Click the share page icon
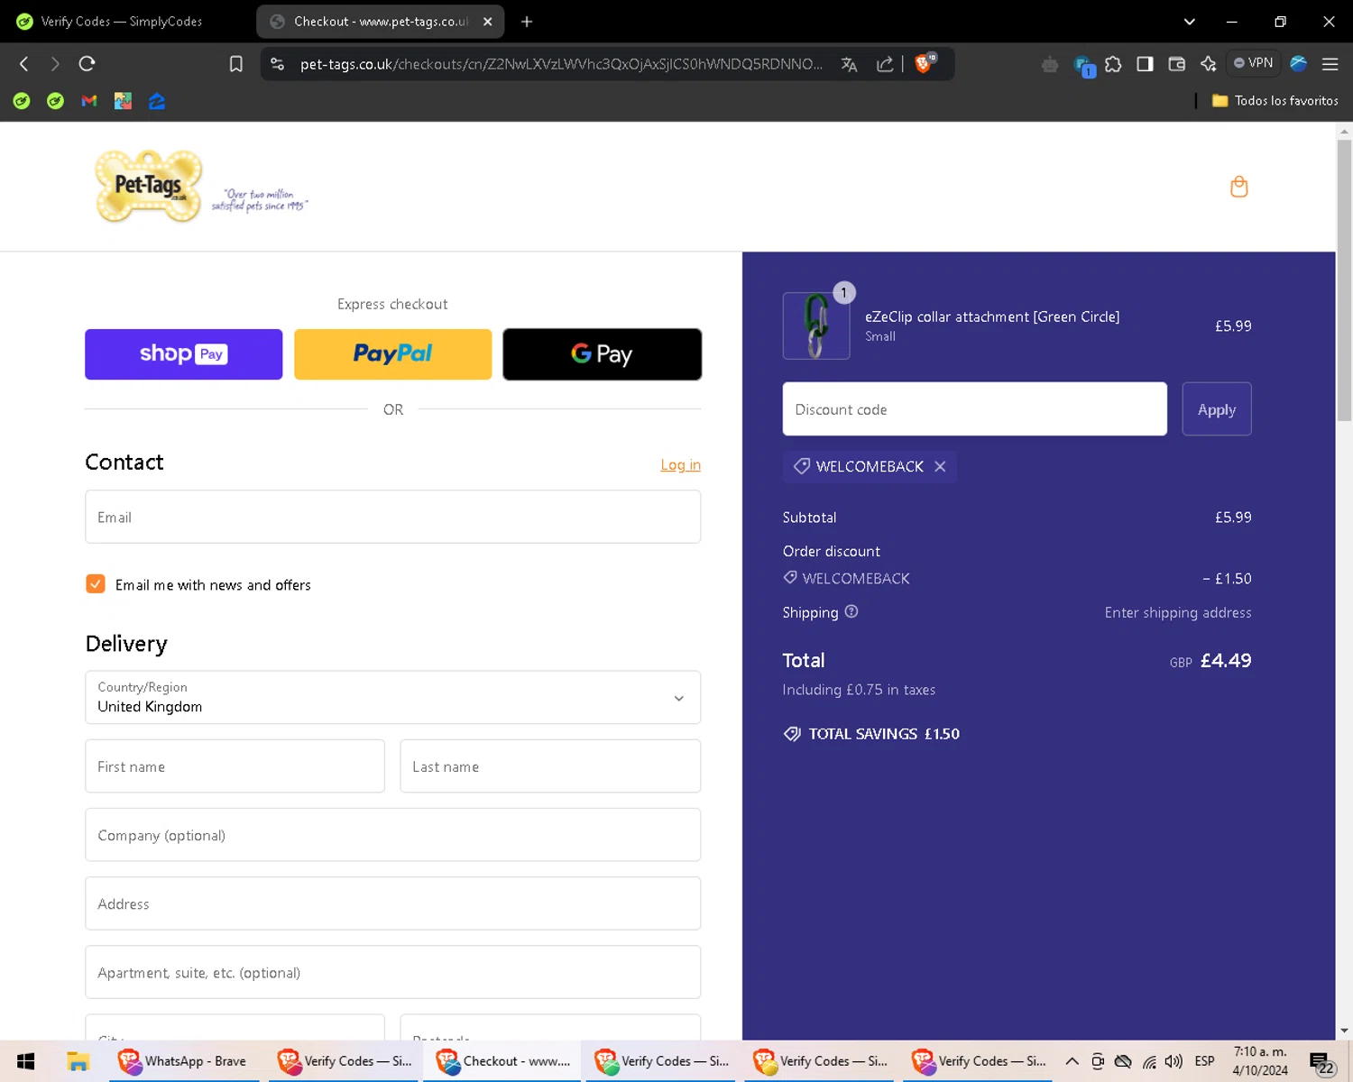 tap(885, 64)
